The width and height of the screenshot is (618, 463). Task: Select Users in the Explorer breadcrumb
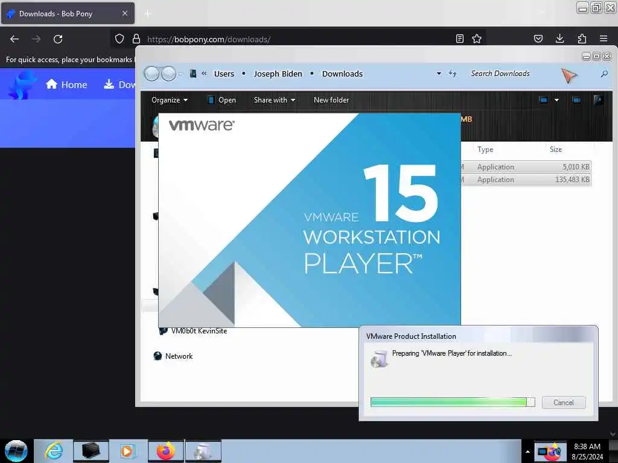[224, 74]
